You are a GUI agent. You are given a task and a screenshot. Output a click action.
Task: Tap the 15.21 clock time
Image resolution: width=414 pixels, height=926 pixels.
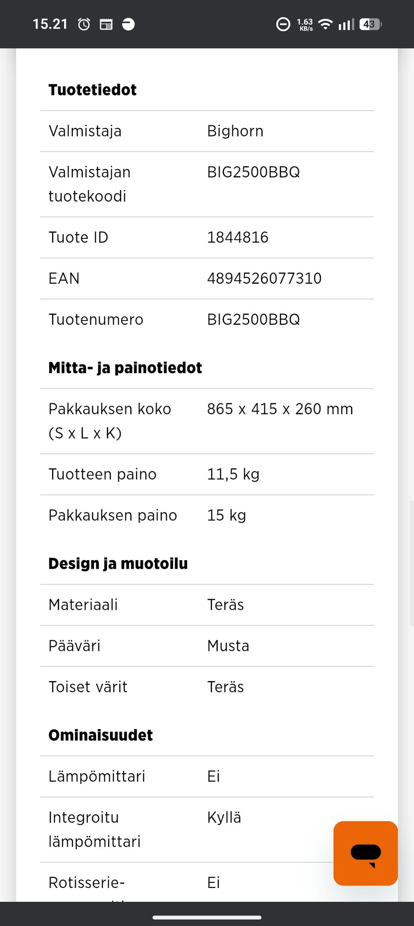(x=50, y=24)
